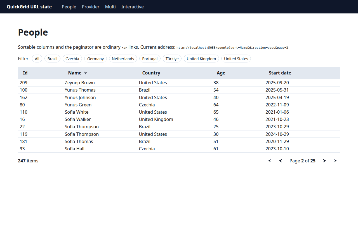Screen dimensions: 358x252
Task: Click Id cell 22
Action: (22, 127)
